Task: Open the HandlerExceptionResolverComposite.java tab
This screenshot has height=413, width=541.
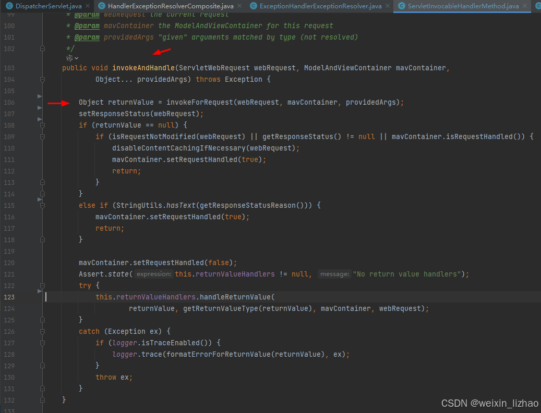Action: point(171,6)
